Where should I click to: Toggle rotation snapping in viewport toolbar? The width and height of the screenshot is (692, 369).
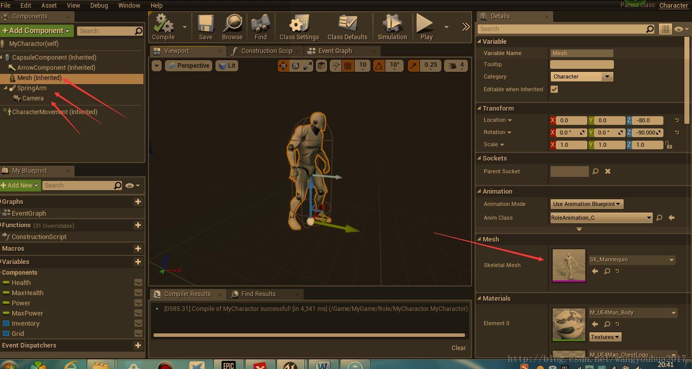tap(379, 66)
